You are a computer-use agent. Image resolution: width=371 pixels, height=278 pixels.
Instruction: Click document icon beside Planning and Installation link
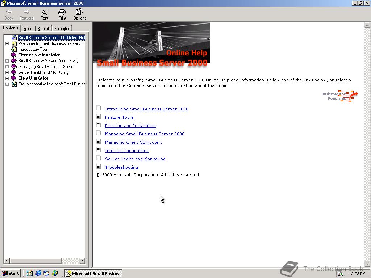coord(99,125)
